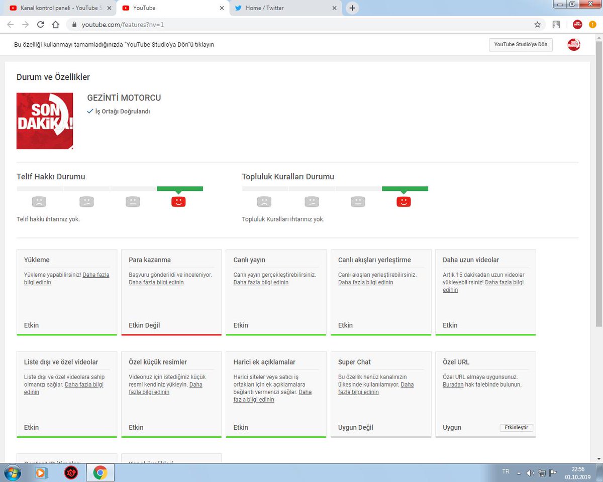Screen dimensions: 603x482
Task: Click Telif hakkı ihtarınız yok text
Action: pos(48,219)
